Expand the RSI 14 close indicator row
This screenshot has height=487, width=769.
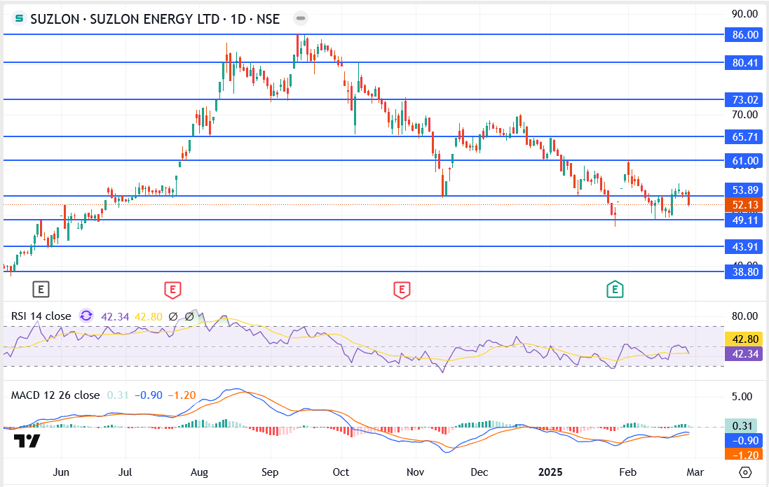click(x=43, y=316)
